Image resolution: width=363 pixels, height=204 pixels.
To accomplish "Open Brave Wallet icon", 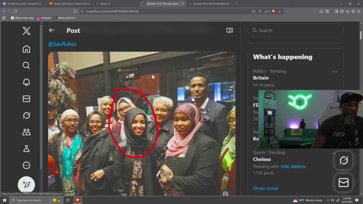I will (342, 11).
